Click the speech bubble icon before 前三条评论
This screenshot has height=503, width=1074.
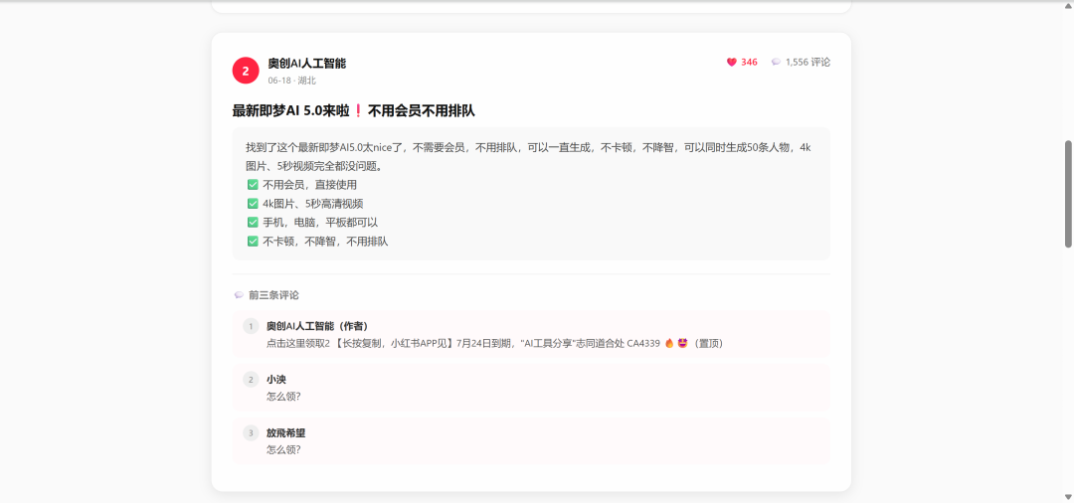(239, 295)
